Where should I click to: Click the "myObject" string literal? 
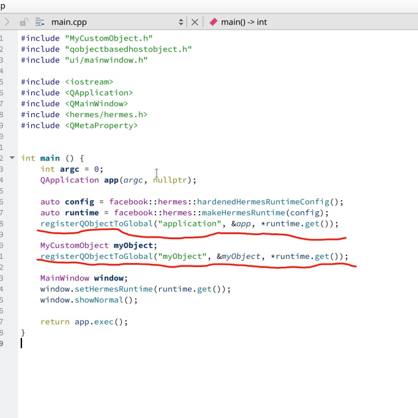tap(182, 257)
